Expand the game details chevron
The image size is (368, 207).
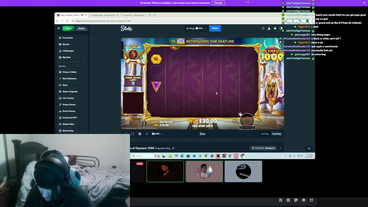point(280,148)
